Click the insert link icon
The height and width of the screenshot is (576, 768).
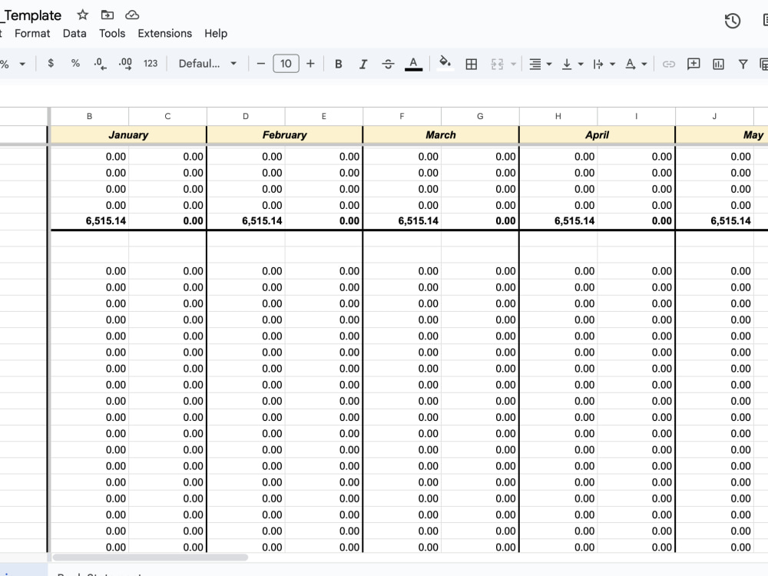point(669,64)
